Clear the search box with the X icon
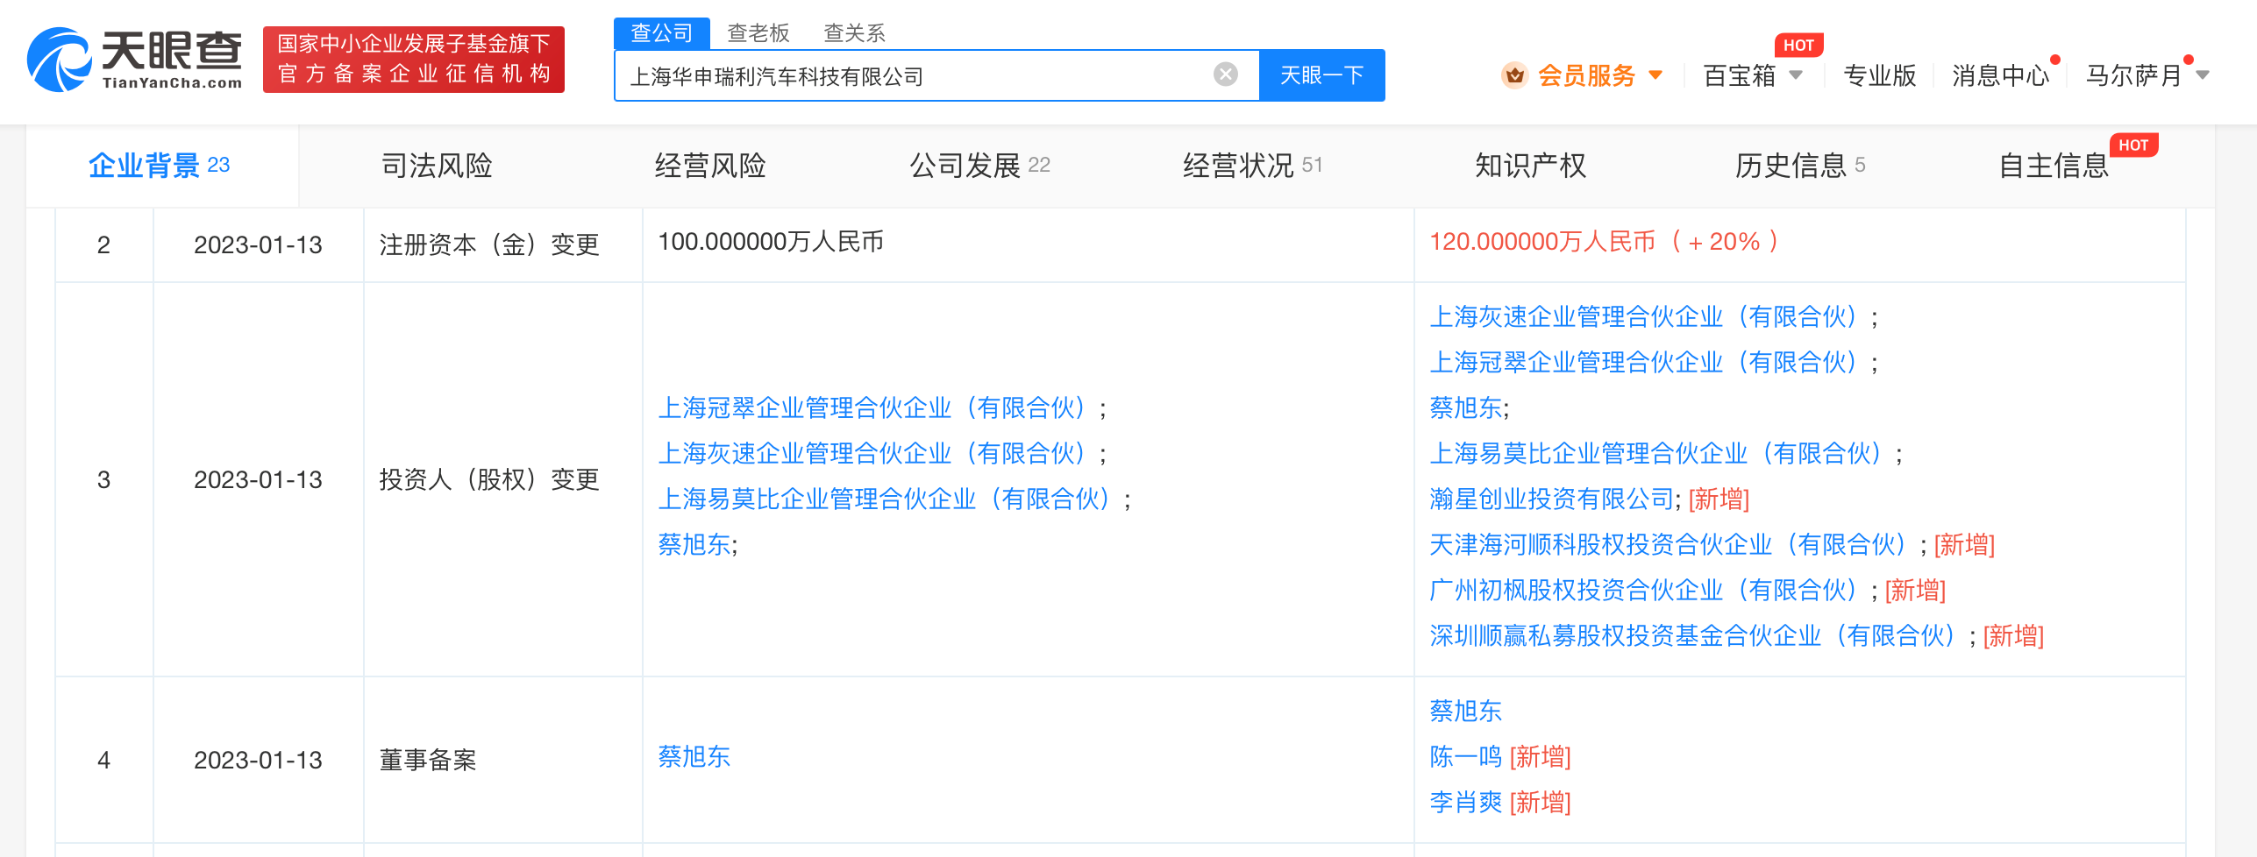The image size is (2257, 857). (x=1225, y=74)
